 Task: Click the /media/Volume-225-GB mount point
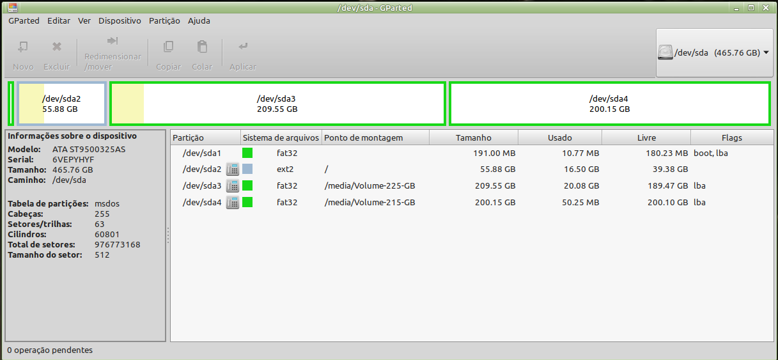(370, 186)
